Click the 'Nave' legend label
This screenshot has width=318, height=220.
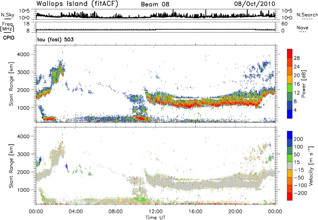tap(302, 27)
